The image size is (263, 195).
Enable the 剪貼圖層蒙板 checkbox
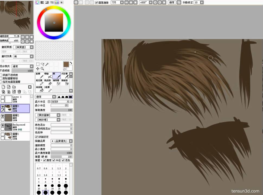point(1,78)
